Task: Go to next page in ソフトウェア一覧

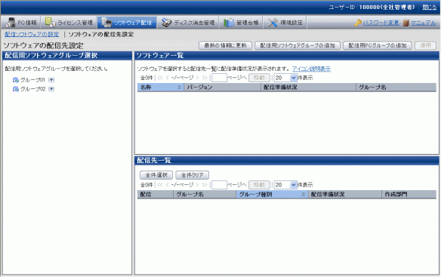Action: point(197,78)
